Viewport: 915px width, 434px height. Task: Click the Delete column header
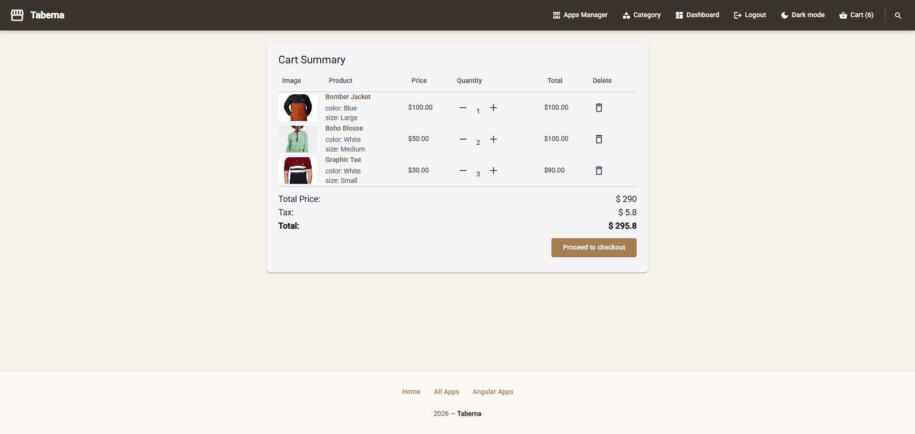(602, 81)
